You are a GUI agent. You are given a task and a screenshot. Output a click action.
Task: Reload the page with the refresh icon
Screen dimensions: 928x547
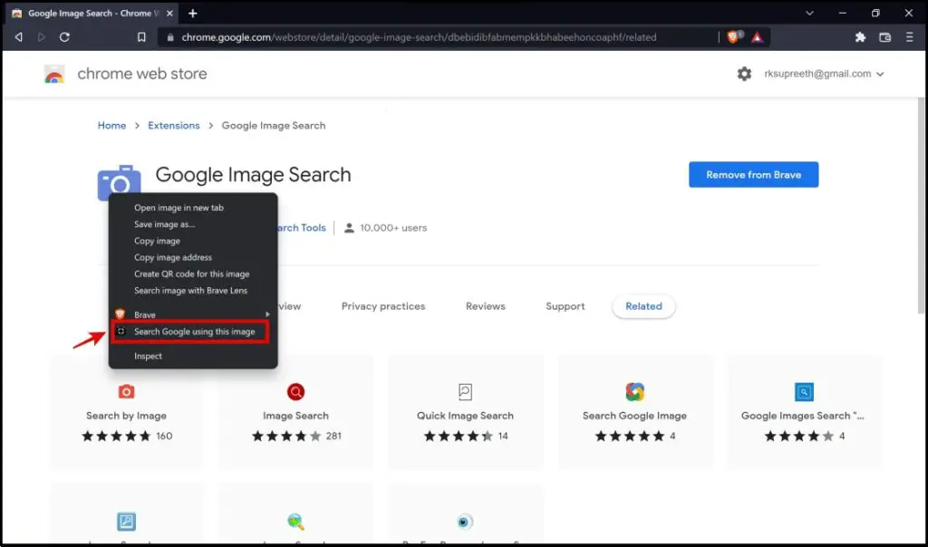coord(64,37)
